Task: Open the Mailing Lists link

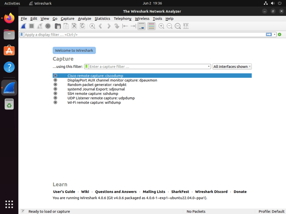Action: point(154,192)
